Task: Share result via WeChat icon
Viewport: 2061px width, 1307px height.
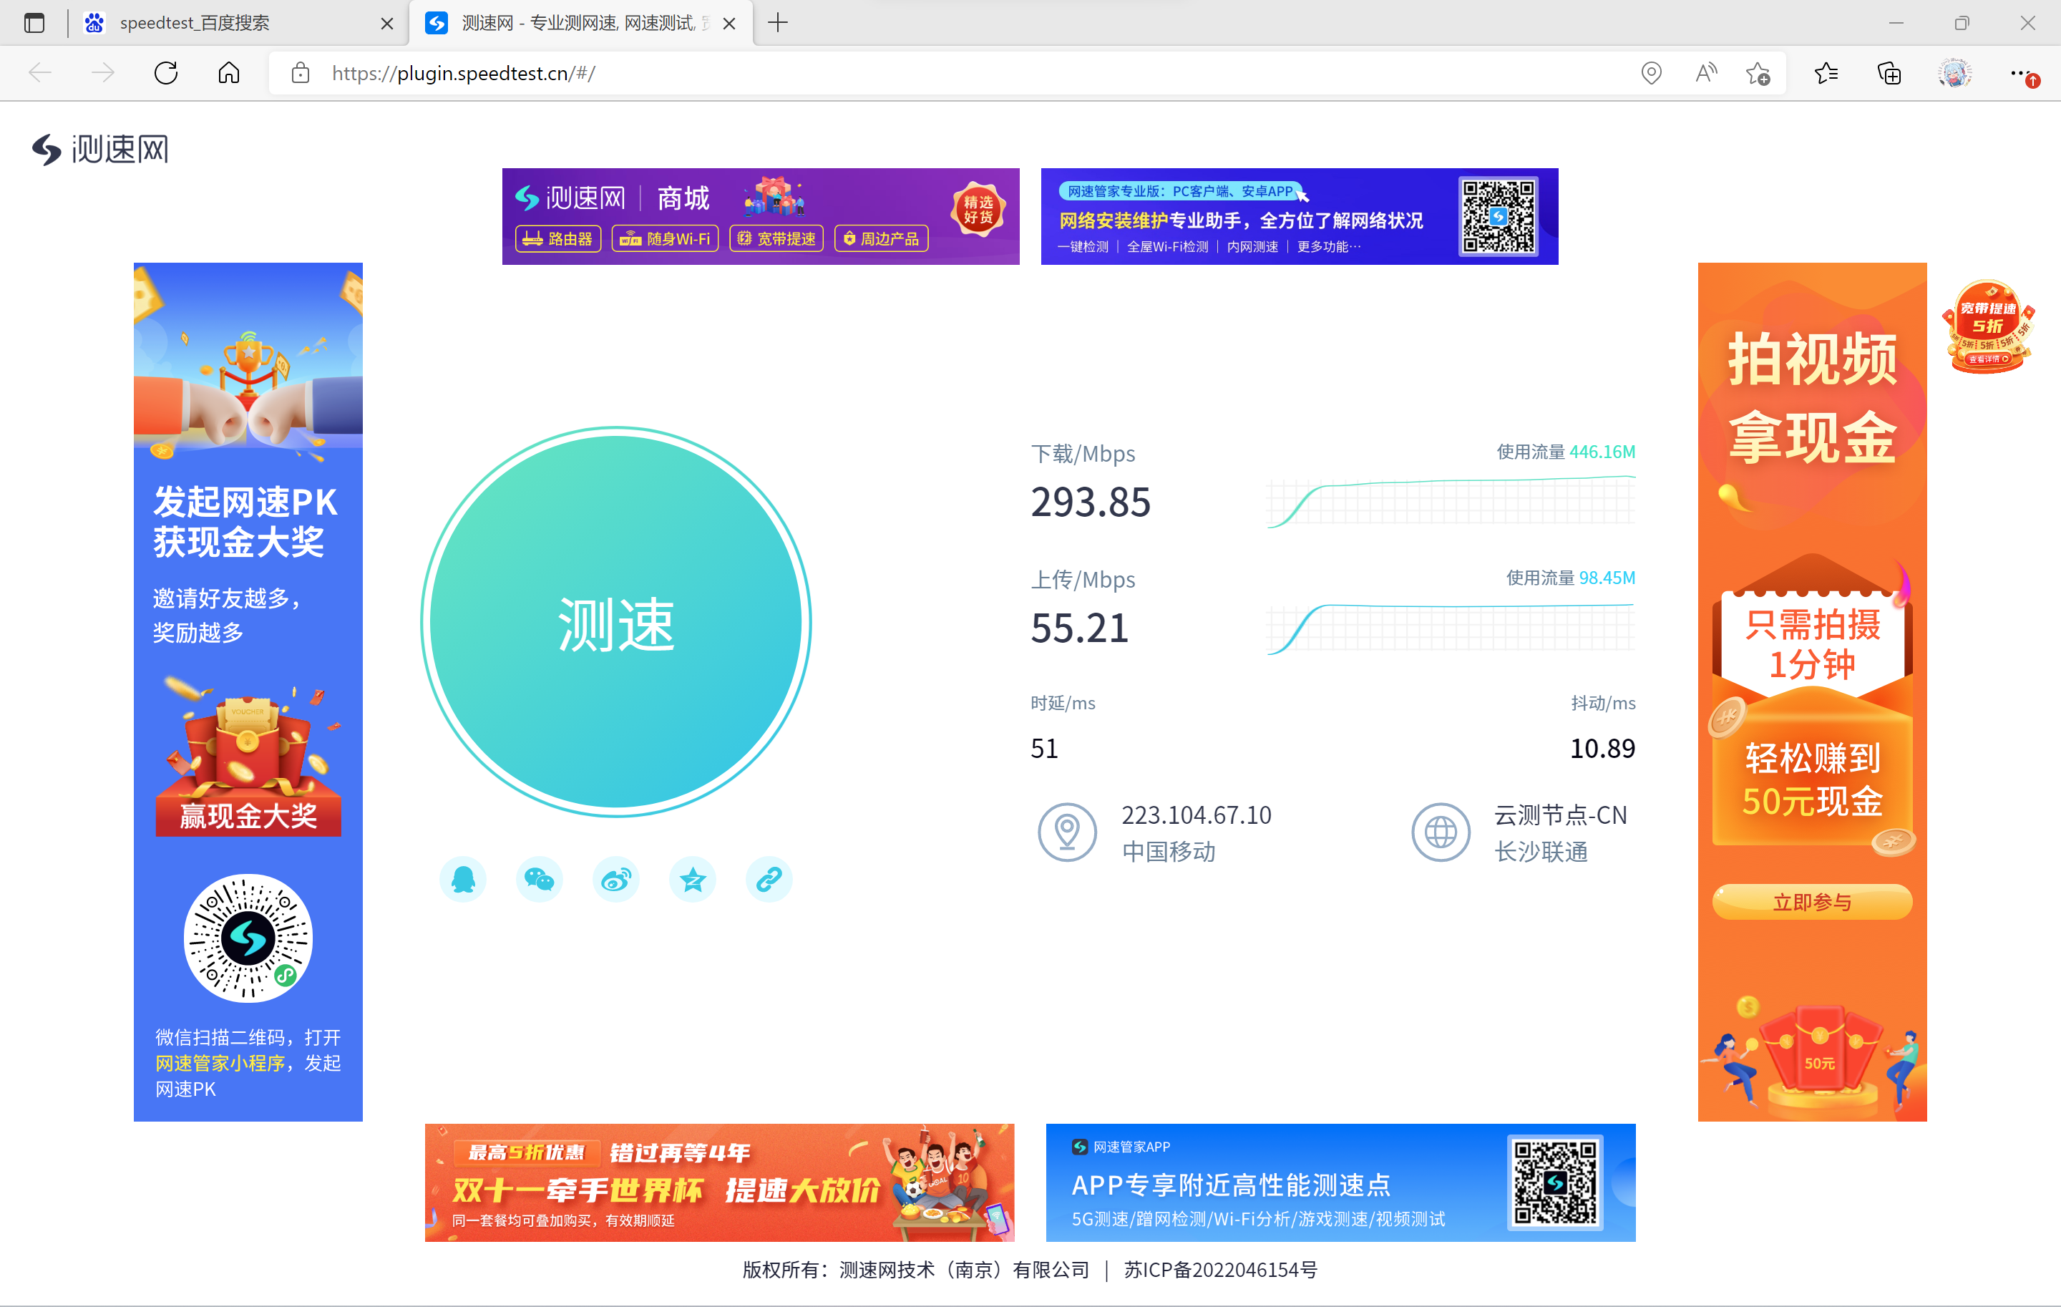Action: coord(539,879)
